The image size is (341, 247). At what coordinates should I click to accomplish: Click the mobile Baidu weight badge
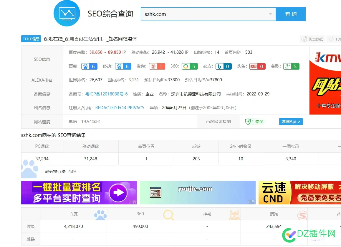pyautogui.click(x=123, y=66)
